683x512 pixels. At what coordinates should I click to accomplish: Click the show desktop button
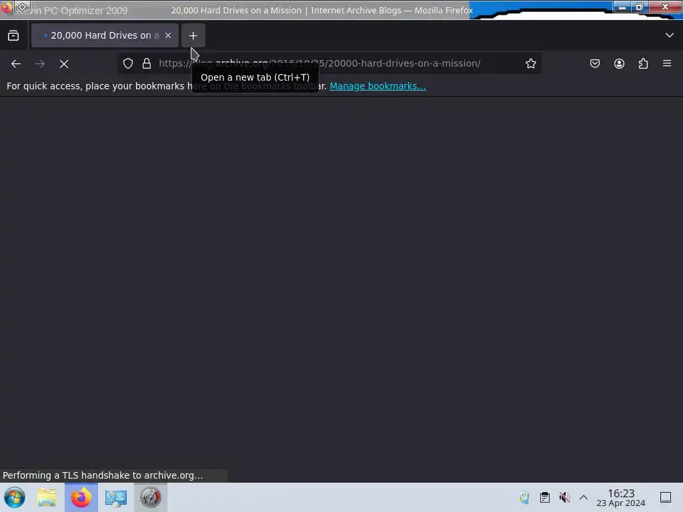(x=666, y=497)
